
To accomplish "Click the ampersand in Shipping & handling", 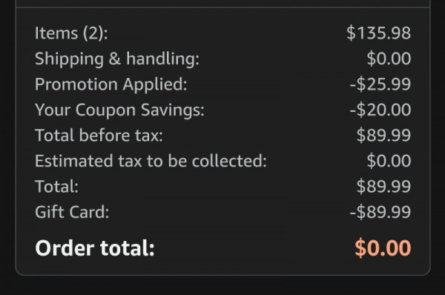I will (115, 59).
